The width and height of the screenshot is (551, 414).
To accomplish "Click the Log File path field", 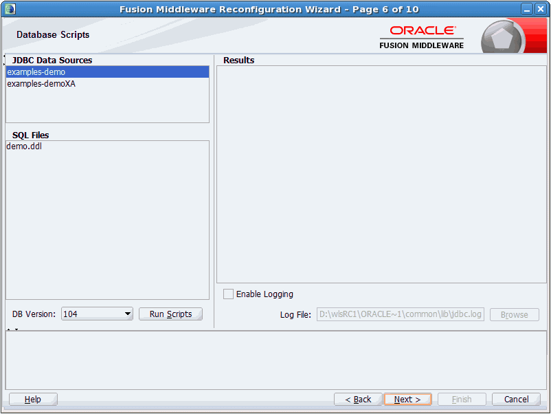I will click(401, 314).
